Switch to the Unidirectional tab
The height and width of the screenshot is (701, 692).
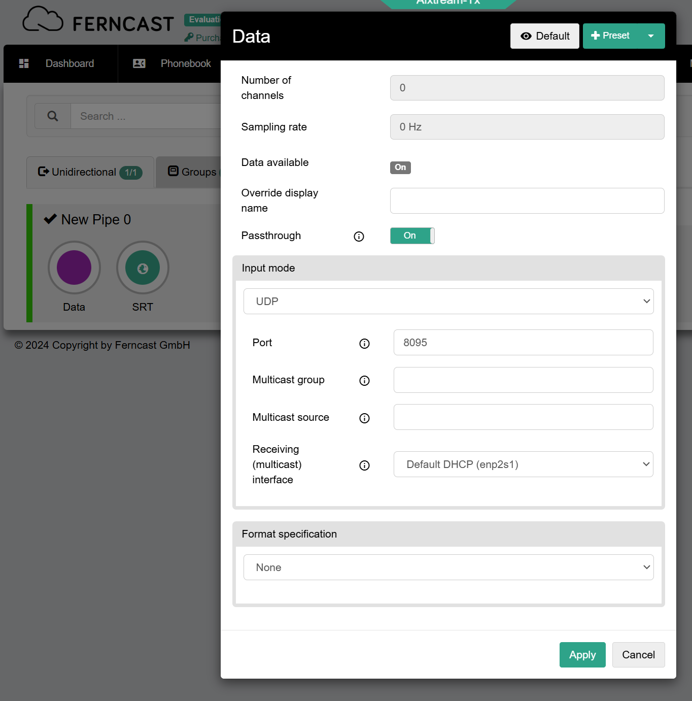(90, 173)
